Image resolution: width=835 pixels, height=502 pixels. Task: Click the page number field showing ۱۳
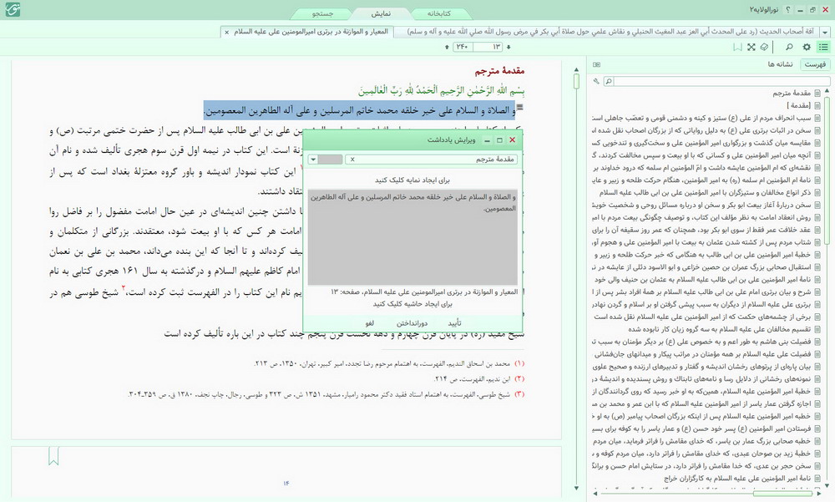(488, 47)
